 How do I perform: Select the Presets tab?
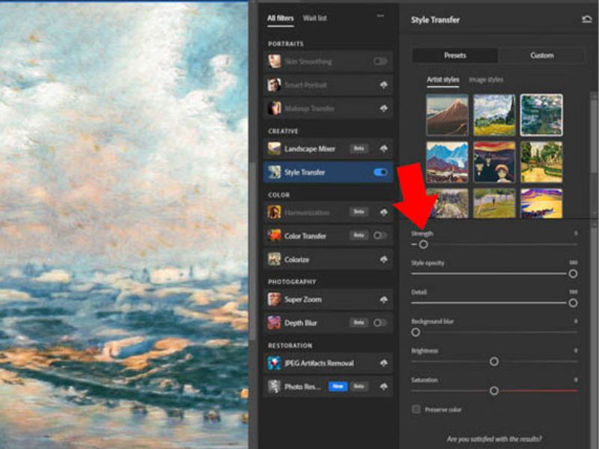click(455, 55)
